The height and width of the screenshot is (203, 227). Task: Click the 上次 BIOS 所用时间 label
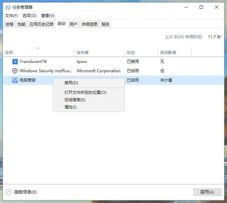184,37
